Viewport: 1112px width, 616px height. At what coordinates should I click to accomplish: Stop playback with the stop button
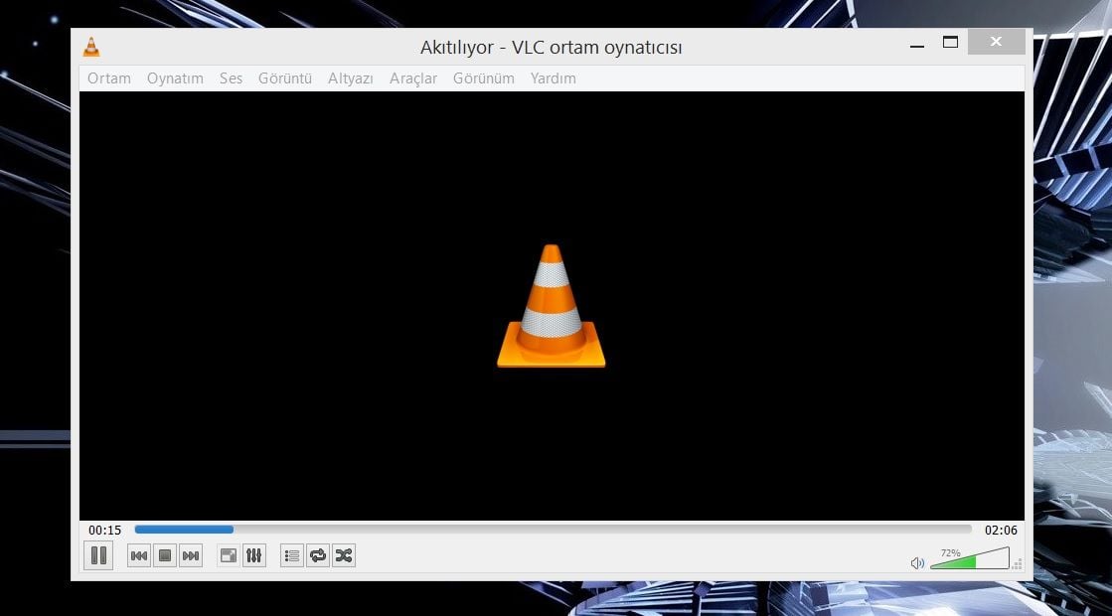point(165,555)
